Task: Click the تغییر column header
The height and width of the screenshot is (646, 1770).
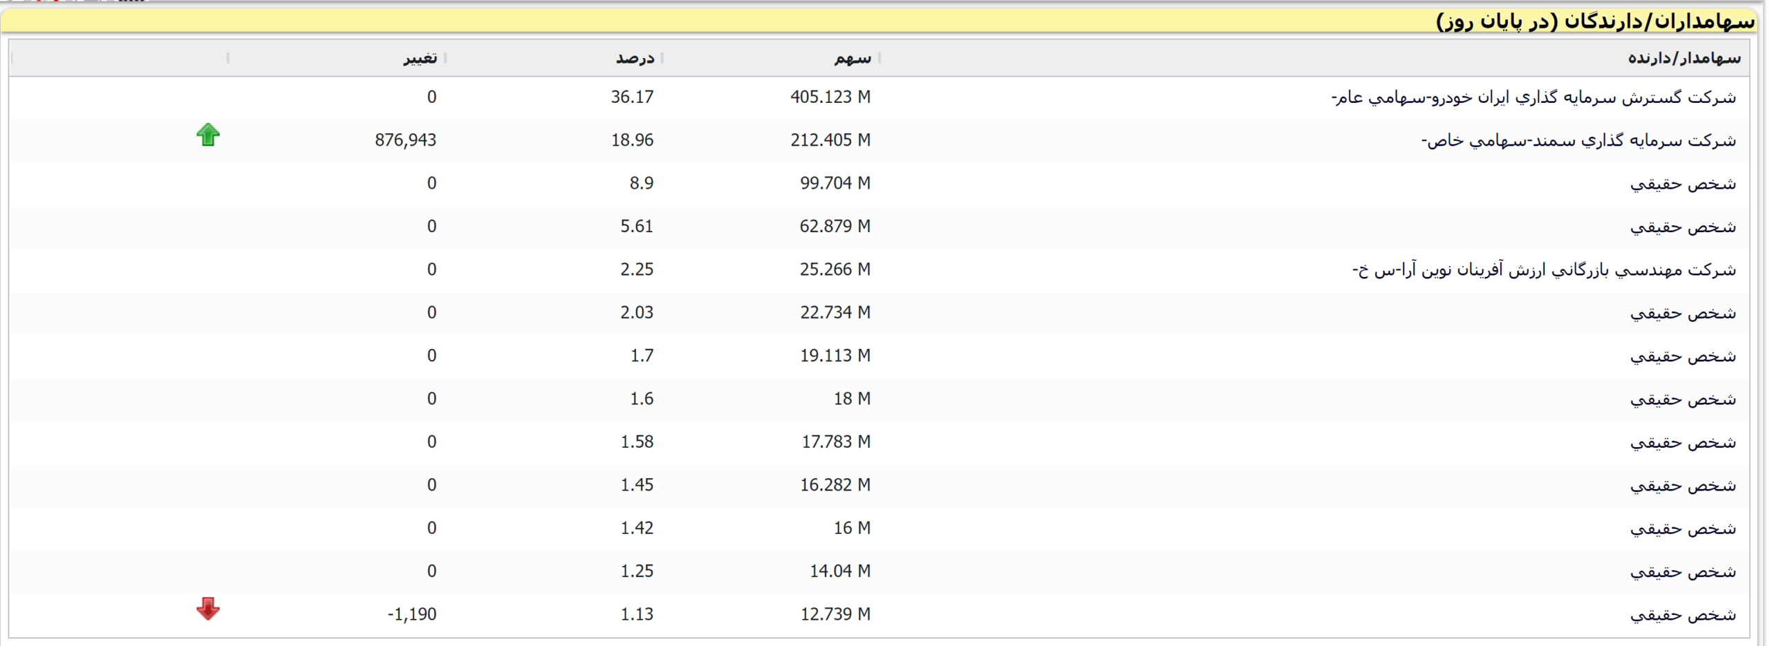Action: 420,58
